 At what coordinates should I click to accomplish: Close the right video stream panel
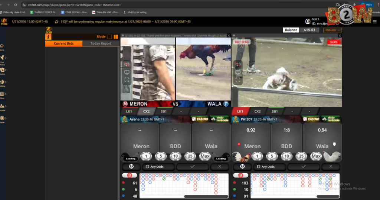click(340, 36)
